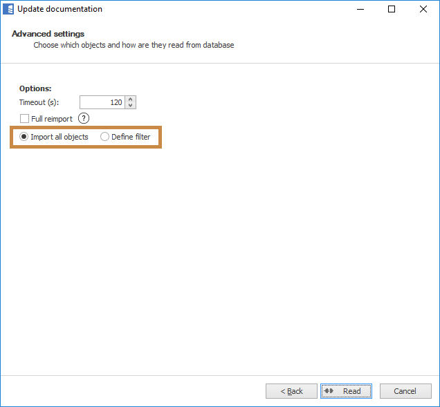Maximize the Update documentation window
The image size is (440, 407).
pyautogui.click(x=392, y=10)
